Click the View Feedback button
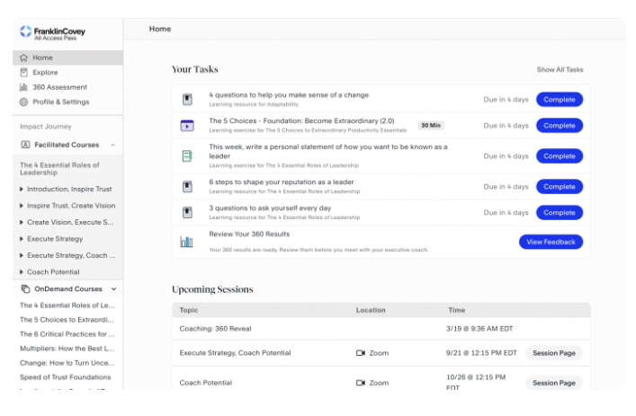The height and width of the screenshot is (416, 636). coord(551,242)
